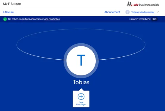Click the plus icon to add device
165x111 pixels.
click(x=81, y=96)
